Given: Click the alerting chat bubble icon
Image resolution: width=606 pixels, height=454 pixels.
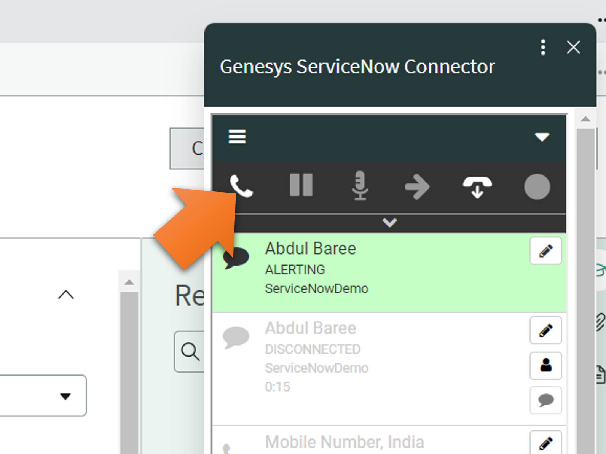Looking at the screenshot, I should point(236,258).
